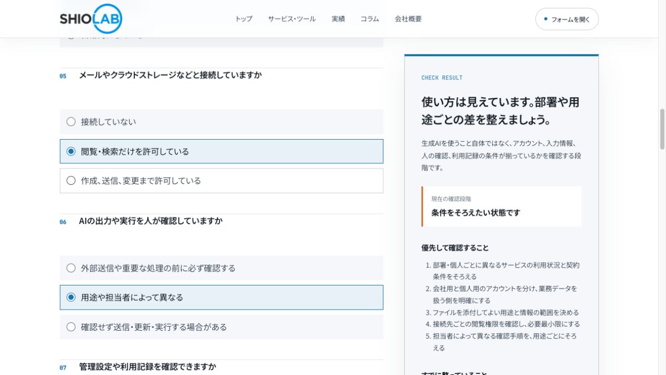Image resolution: width=666 pixels, height=375 pixels.
Task: Click the 優先して確認すること heading
Action: 455,248
